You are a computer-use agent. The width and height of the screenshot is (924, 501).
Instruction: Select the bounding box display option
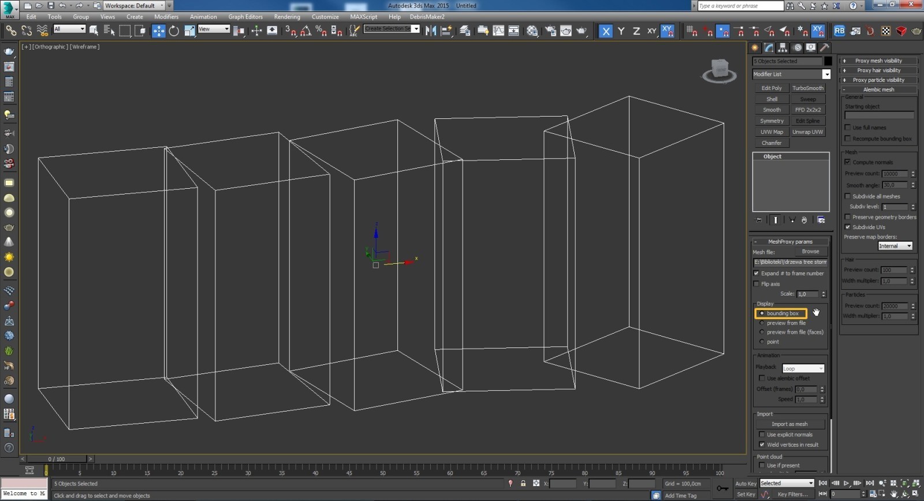[x=780, y=313]
